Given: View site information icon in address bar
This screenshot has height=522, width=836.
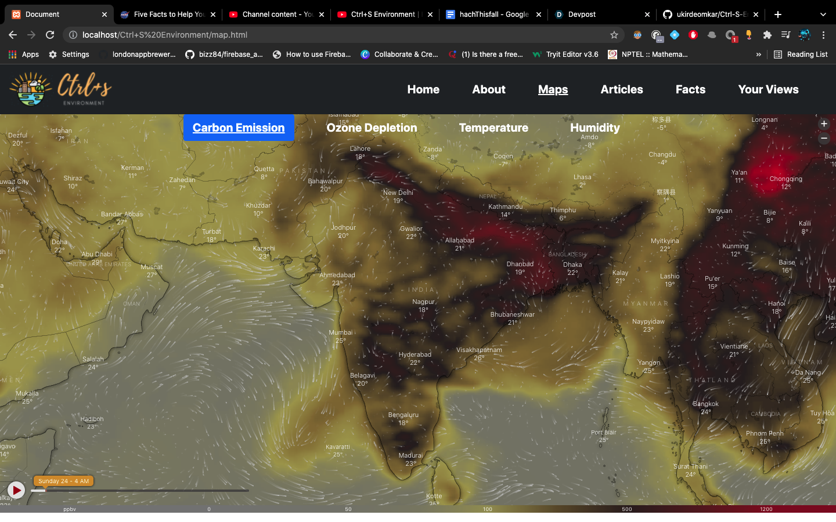Looking at the screenshot, I should (73, 35).
